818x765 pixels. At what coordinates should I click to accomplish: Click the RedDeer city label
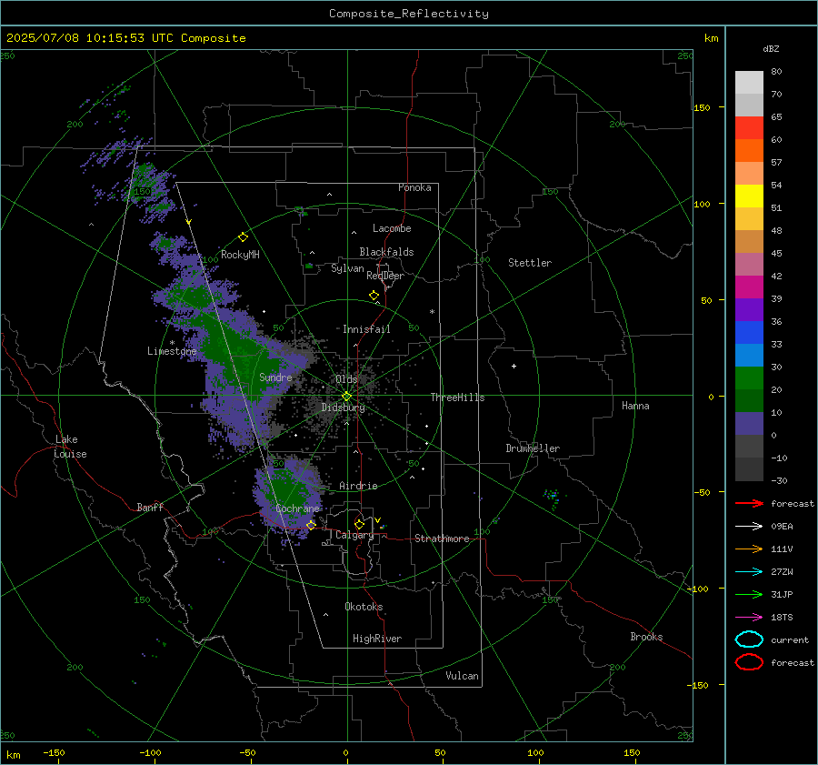tap(385, 276)
